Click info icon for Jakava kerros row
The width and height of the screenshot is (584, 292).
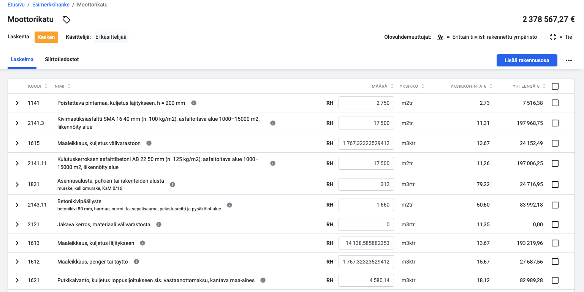[x=159, y=224]
